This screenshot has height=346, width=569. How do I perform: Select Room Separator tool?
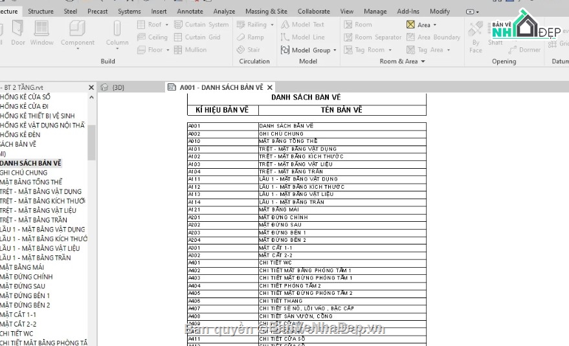point(373,37)
